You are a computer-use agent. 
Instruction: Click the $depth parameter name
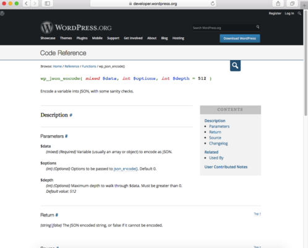pos(47,180)
